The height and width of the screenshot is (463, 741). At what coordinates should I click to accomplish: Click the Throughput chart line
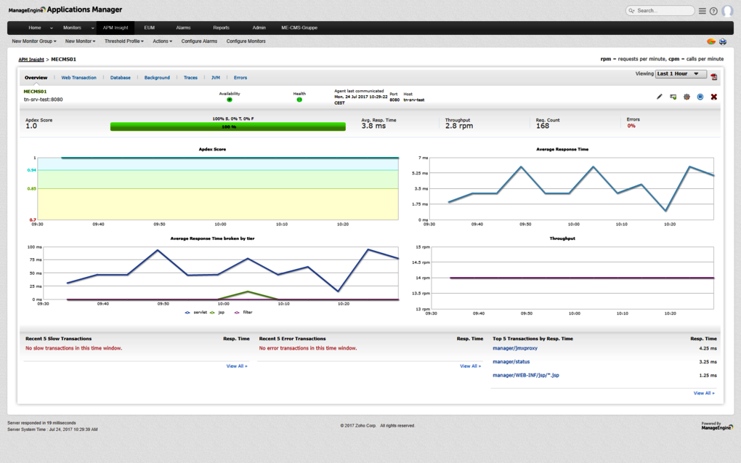coord(582,278)
